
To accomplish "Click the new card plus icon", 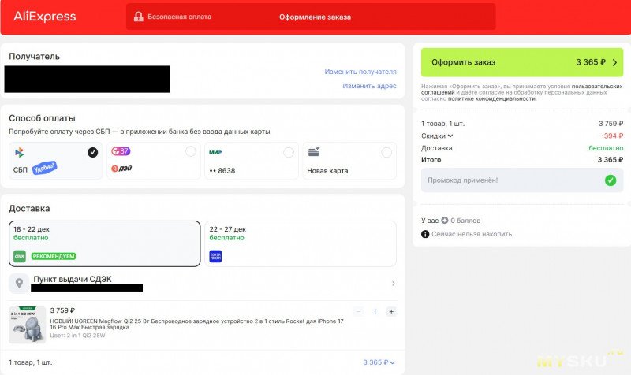I will (313, 151).
